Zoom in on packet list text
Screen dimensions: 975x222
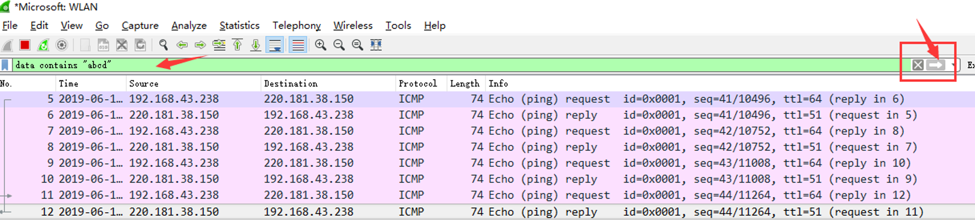[320, 45]
